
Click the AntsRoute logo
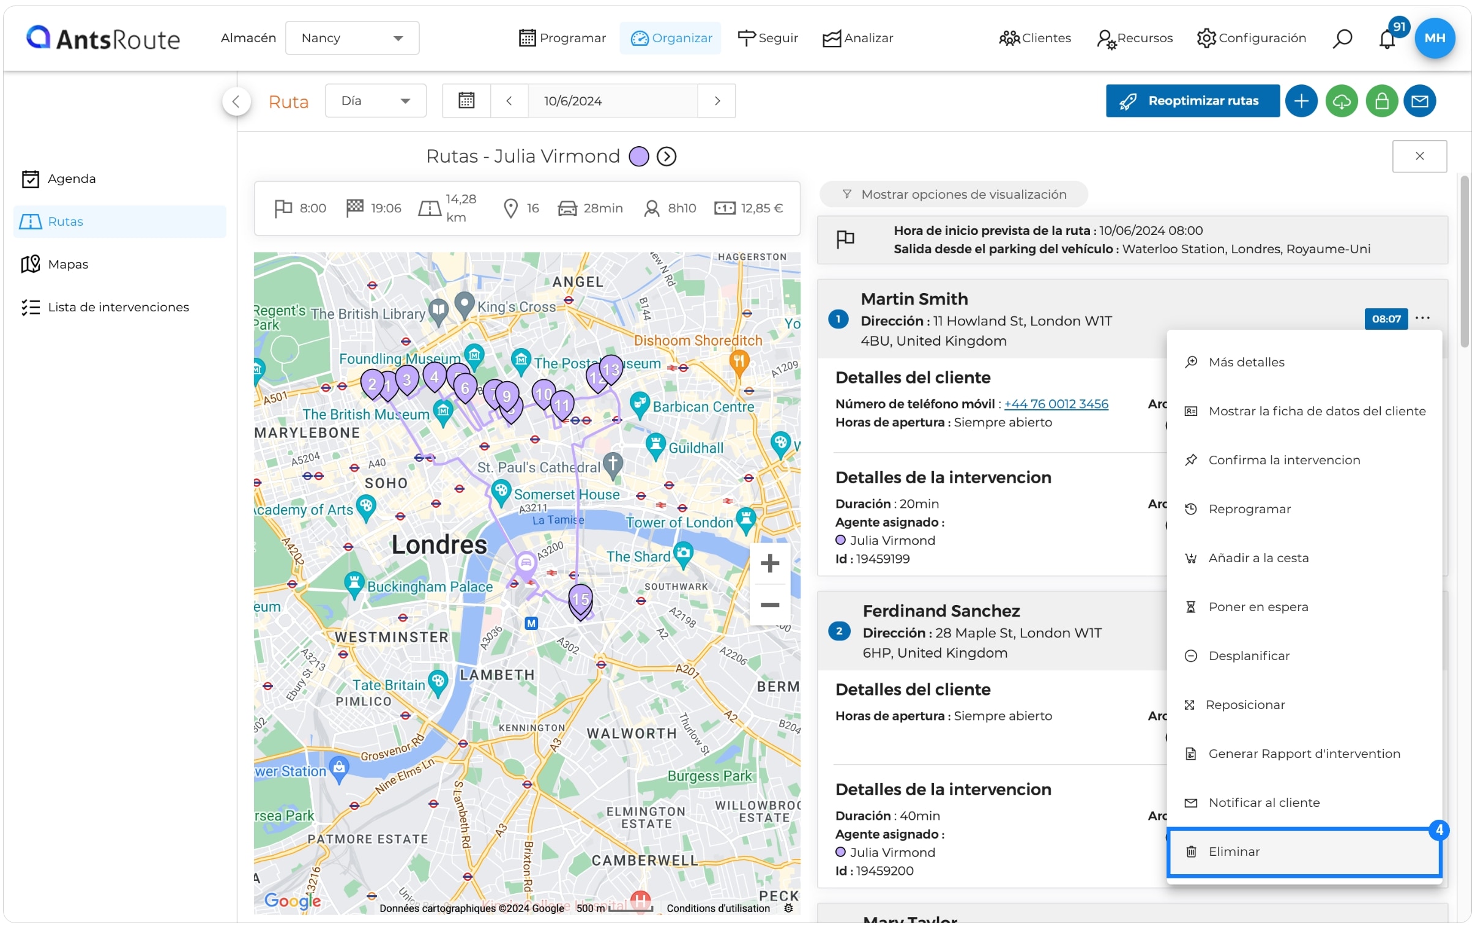coord(103,38)
